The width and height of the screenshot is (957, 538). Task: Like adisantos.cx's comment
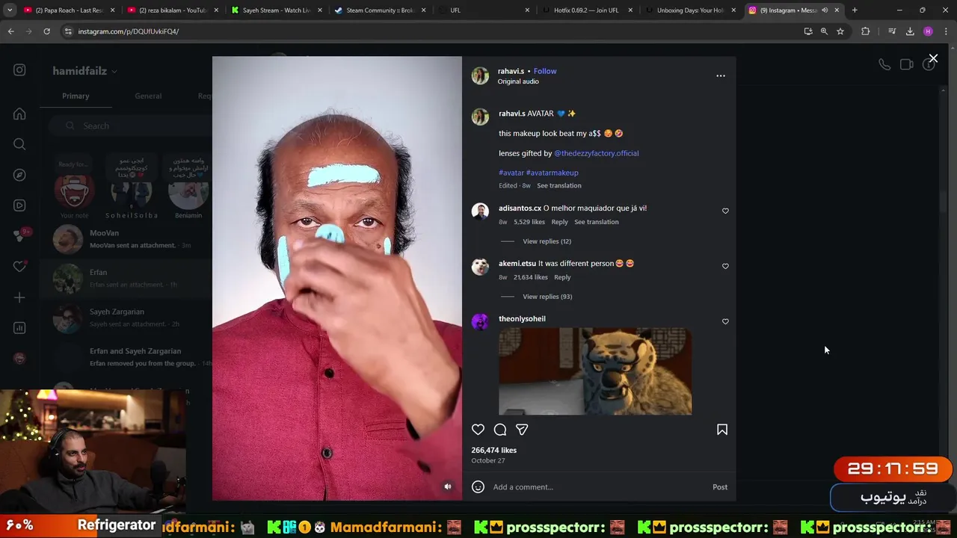[725, 211]
